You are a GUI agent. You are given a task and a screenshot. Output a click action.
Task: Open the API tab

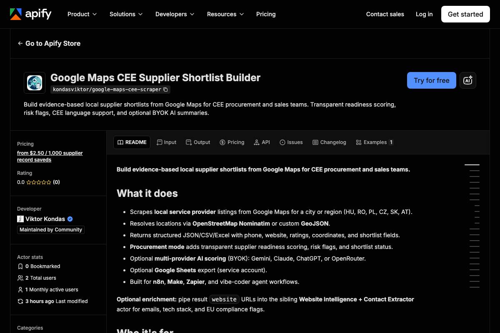pos(262,142)
